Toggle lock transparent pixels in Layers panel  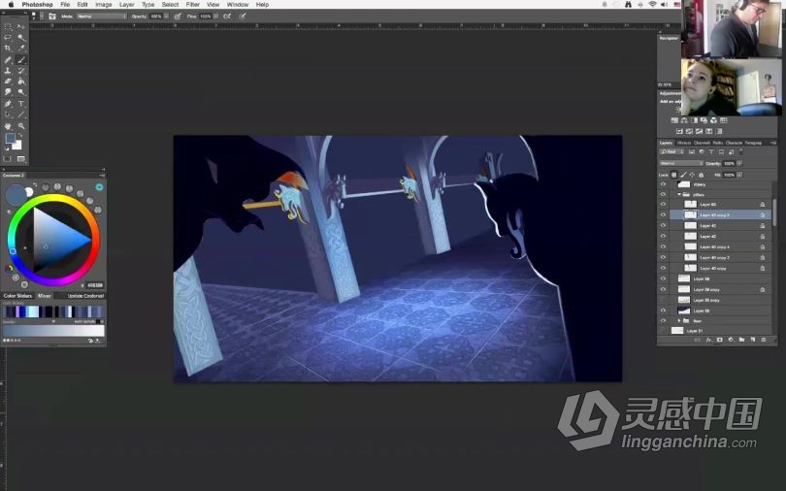click(673, 175)
